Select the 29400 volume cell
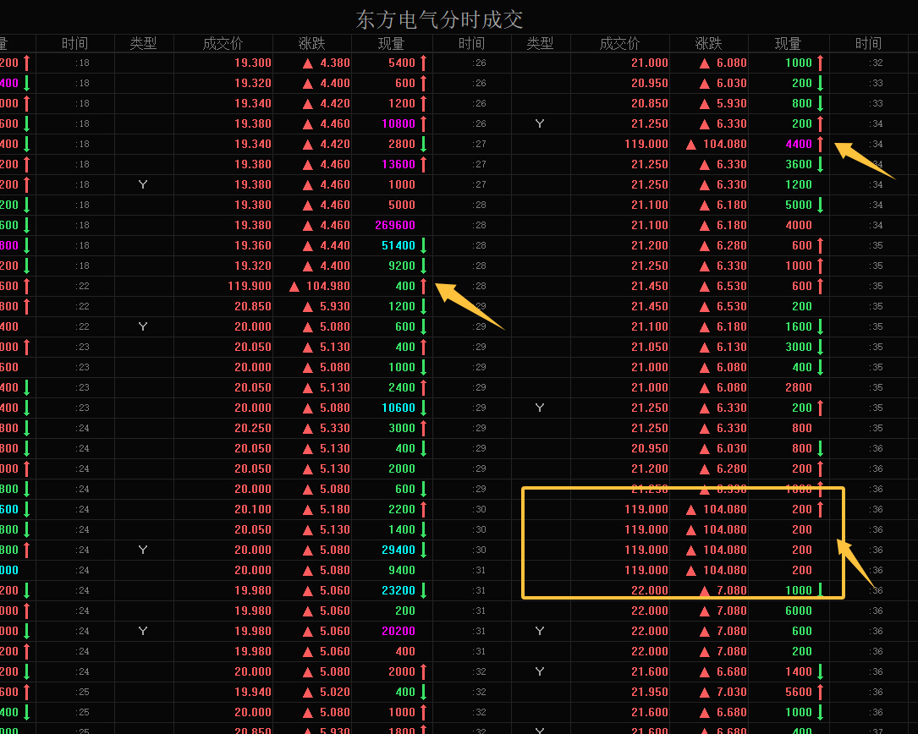Viewport: 918px width, 734px height. tap(399, 550)
